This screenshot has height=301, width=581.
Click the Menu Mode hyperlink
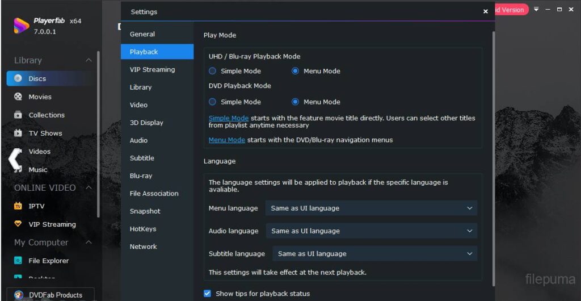coord(227,140)
